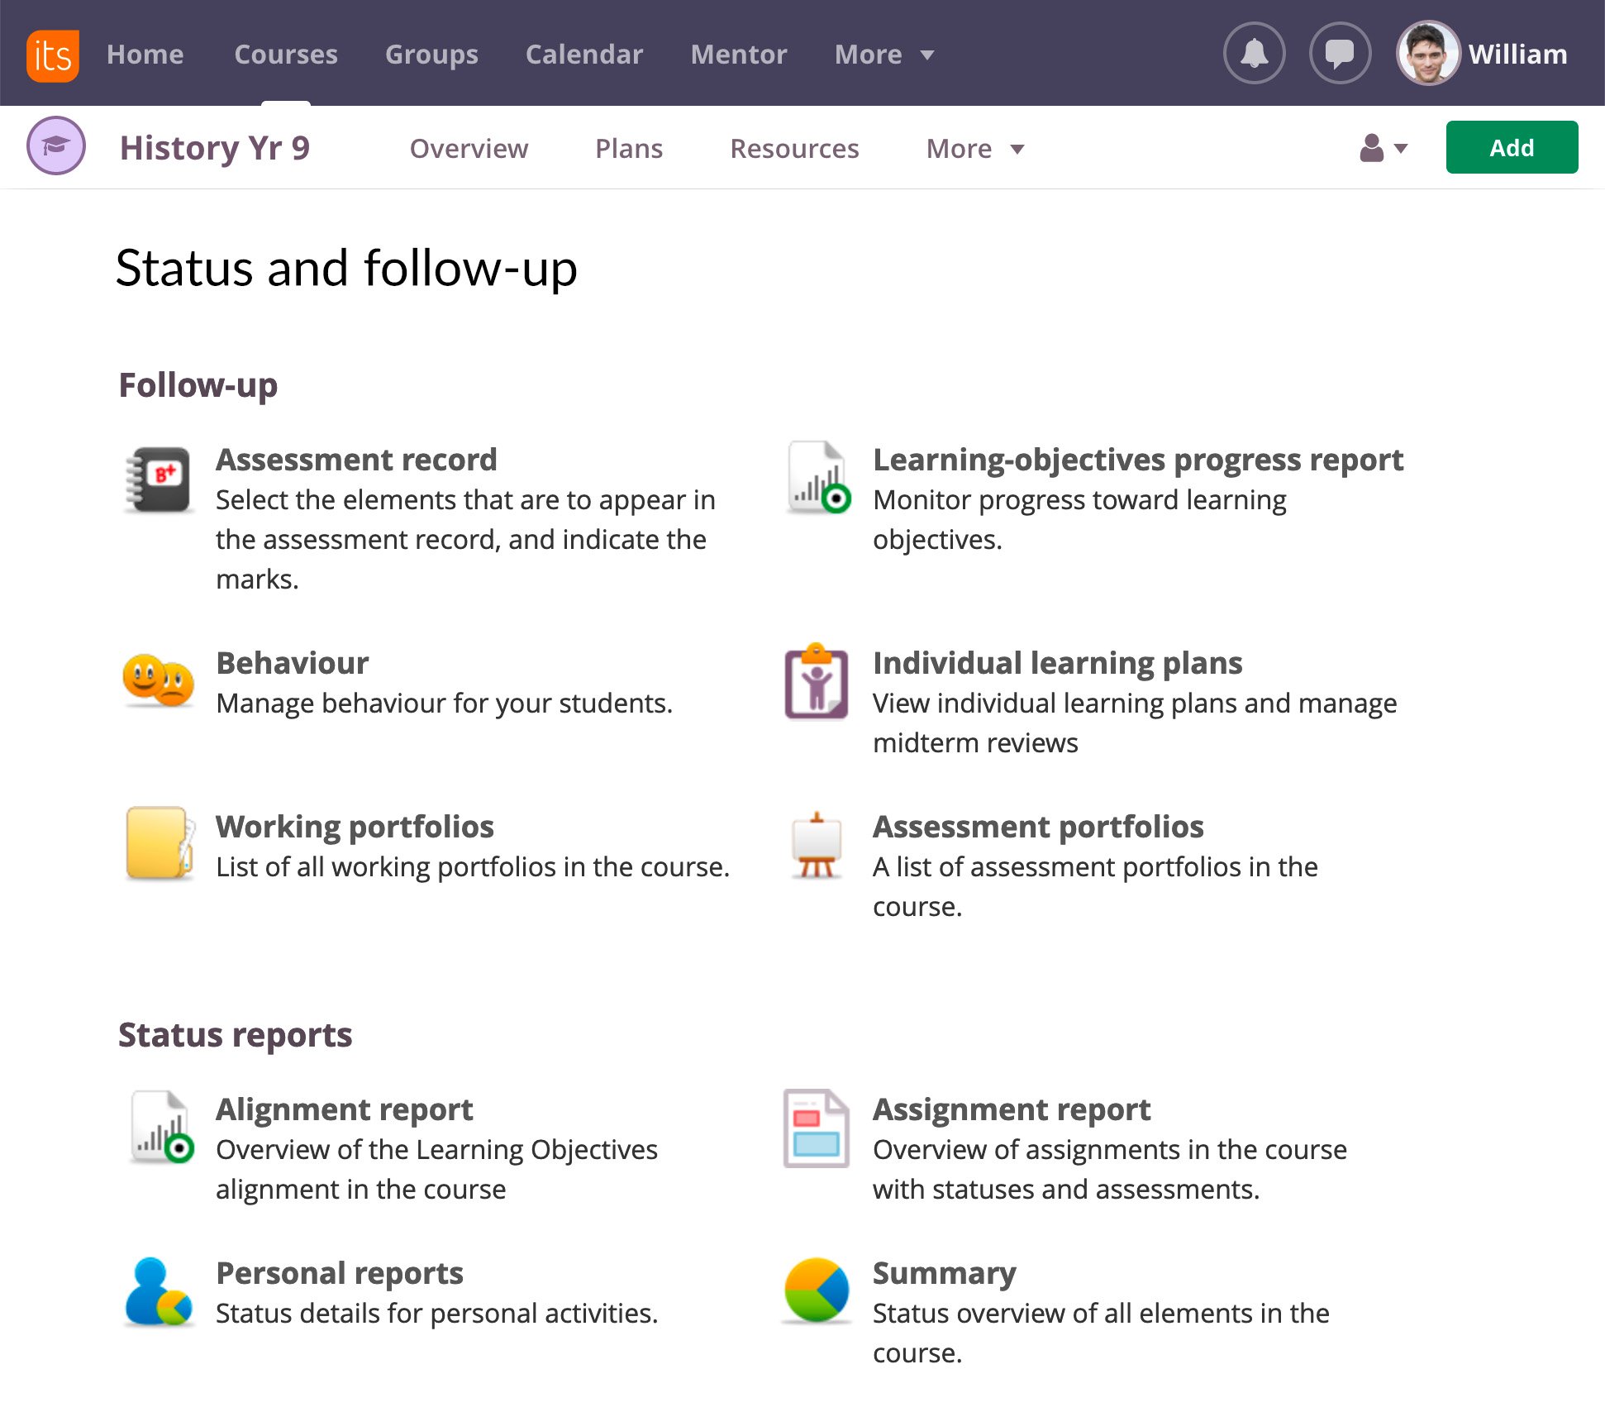Click the itslearning logo
The image size is (1605, 1412).
tap(53, 55)
